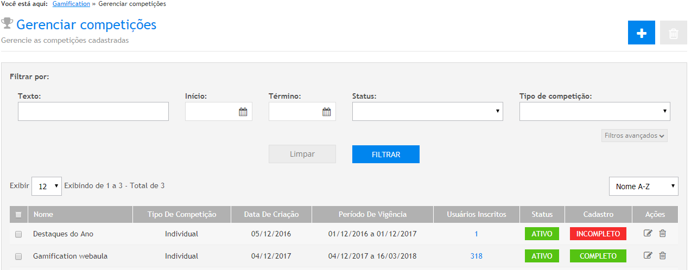Screen dimensions: 691x270
Task: Open the Nome A-Z sort dropdown
Action: point(643,187)
